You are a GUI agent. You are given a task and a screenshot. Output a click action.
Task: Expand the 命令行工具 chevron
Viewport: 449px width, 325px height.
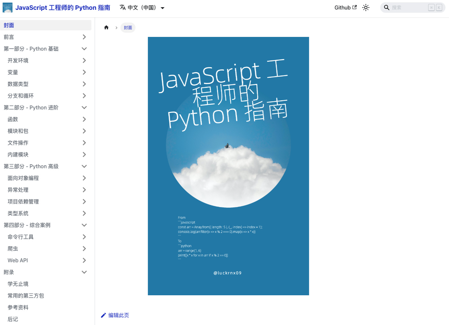click(x=84, y=237)
